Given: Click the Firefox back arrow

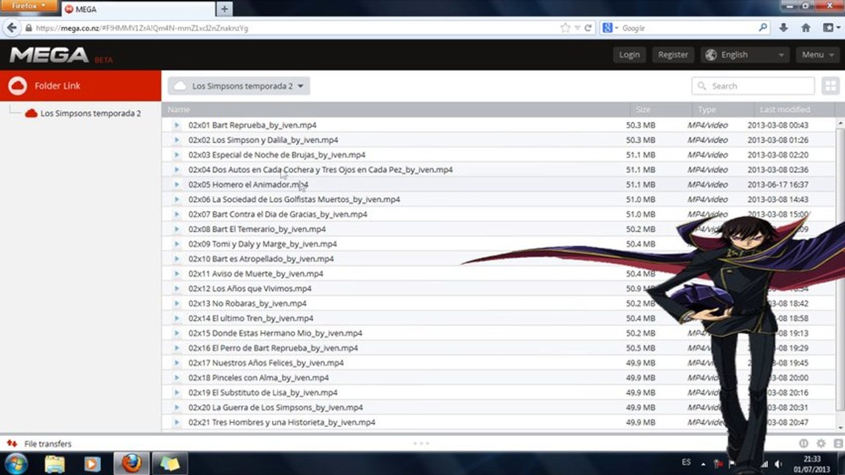Looking at the screenshot, I should tap(11, 28).
